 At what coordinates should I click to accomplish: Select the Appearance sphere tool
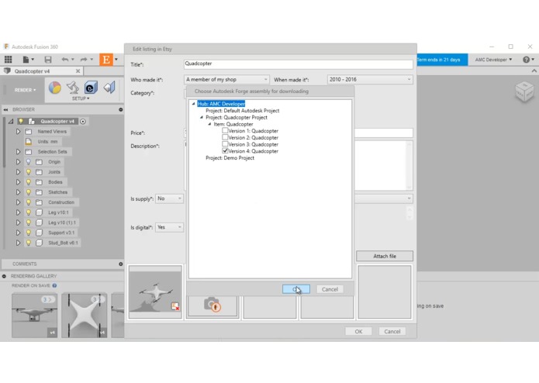tap(54, 88)
